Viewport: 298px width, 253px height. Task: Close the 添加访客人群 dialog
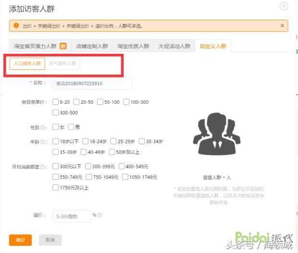(x=284, y=6)
